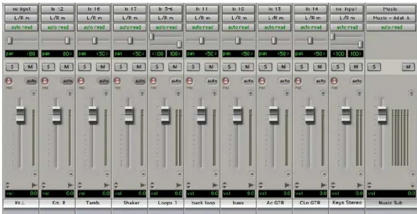Image resolution: width=417 pixels, height=214 pixels.
Task: Click the vol 0.0 field on Ac GTR
Action: click(x=275, y=193)
